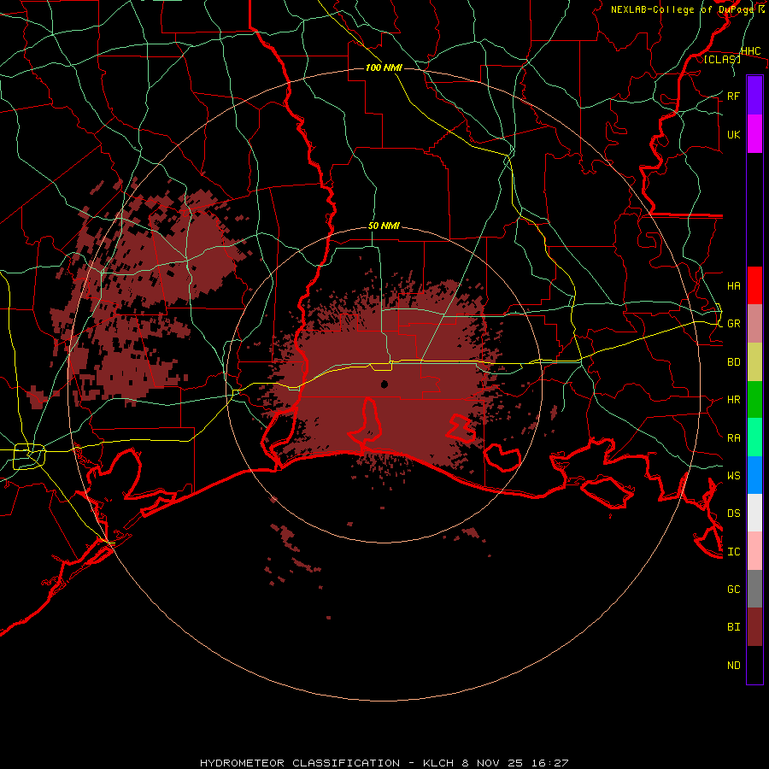Click the 'KLCH' station identifier in caption
This screenshot has height=769, width=769.
(x=438, y=763)
